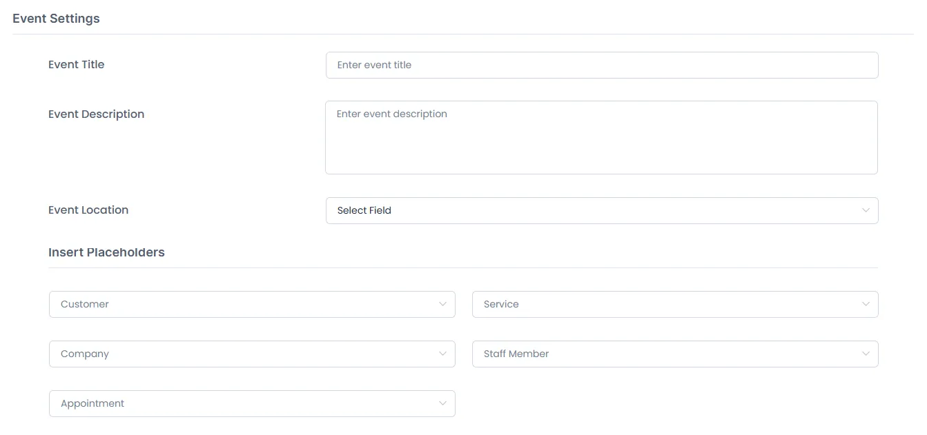Click inside the Event Description textarea
Image resolution: width=927 pixels, height=435 pixels.
[x=601, y=137]
